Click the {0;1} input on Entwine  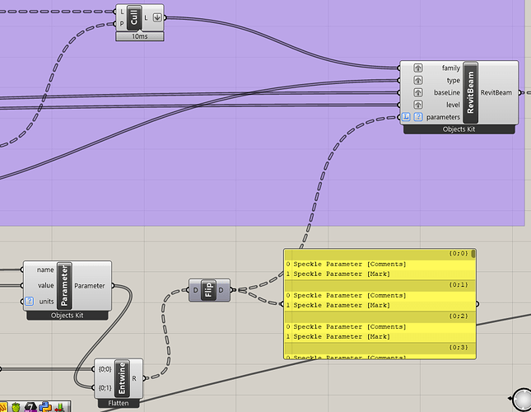pyautogui.click(x=105, y=387)
